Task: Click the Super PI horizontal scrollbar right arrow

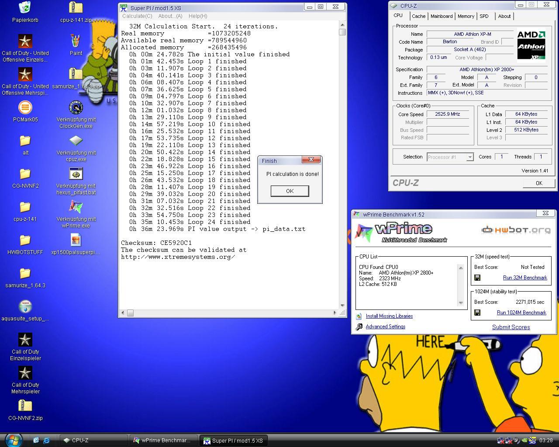Action: [x=335, y=313]
